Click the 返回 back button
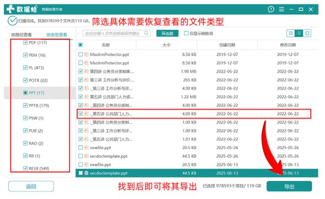Screen dimensions: 325x199 click(x=31, y=186)
